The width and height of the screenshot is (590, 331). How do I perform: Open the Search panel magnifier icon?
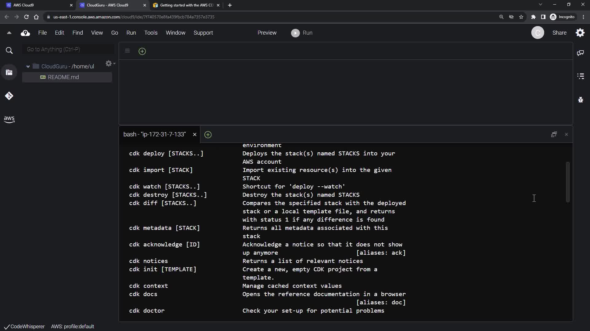[9, 51]
